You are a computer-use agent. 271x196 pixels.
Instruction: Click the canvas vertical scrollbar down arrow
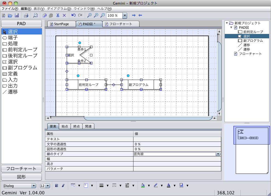click(219, 114)
